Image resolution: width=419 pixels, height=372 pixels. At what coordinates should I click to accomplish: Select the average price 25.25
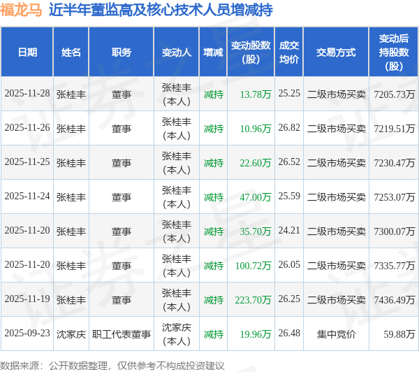click(x=289, y=94)
